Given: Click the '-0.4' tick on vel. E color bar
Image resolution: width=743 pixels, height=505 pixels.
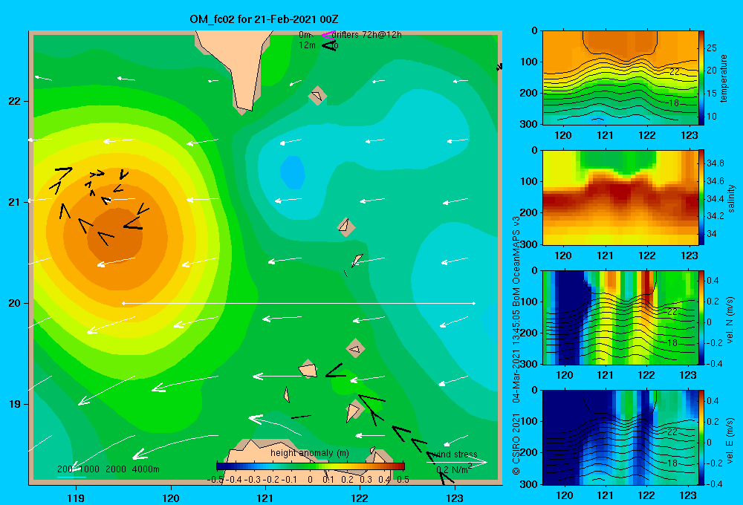Looking at the screenshot, I should click(714, 483).
